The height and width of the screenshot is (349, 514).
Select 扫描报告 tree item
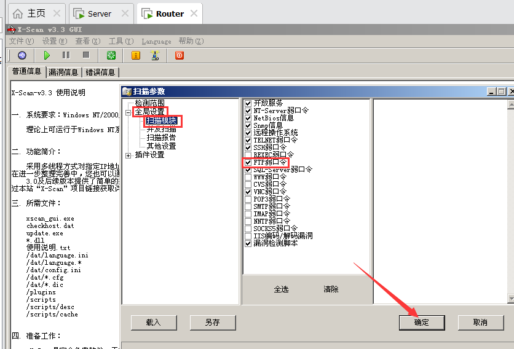pyautogui.click(x=161, y=137)
